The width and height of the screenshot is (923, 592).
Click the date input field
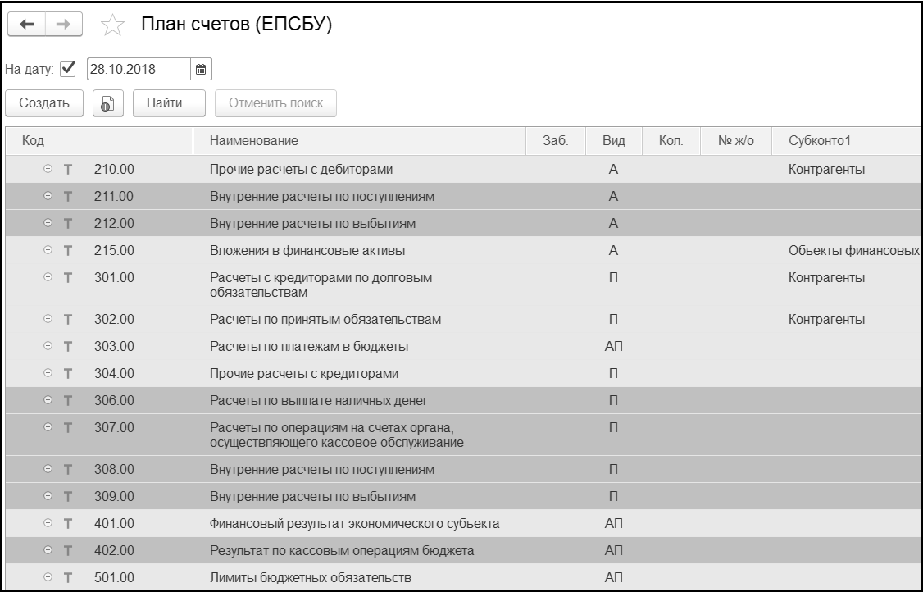[x=138, y=69]
